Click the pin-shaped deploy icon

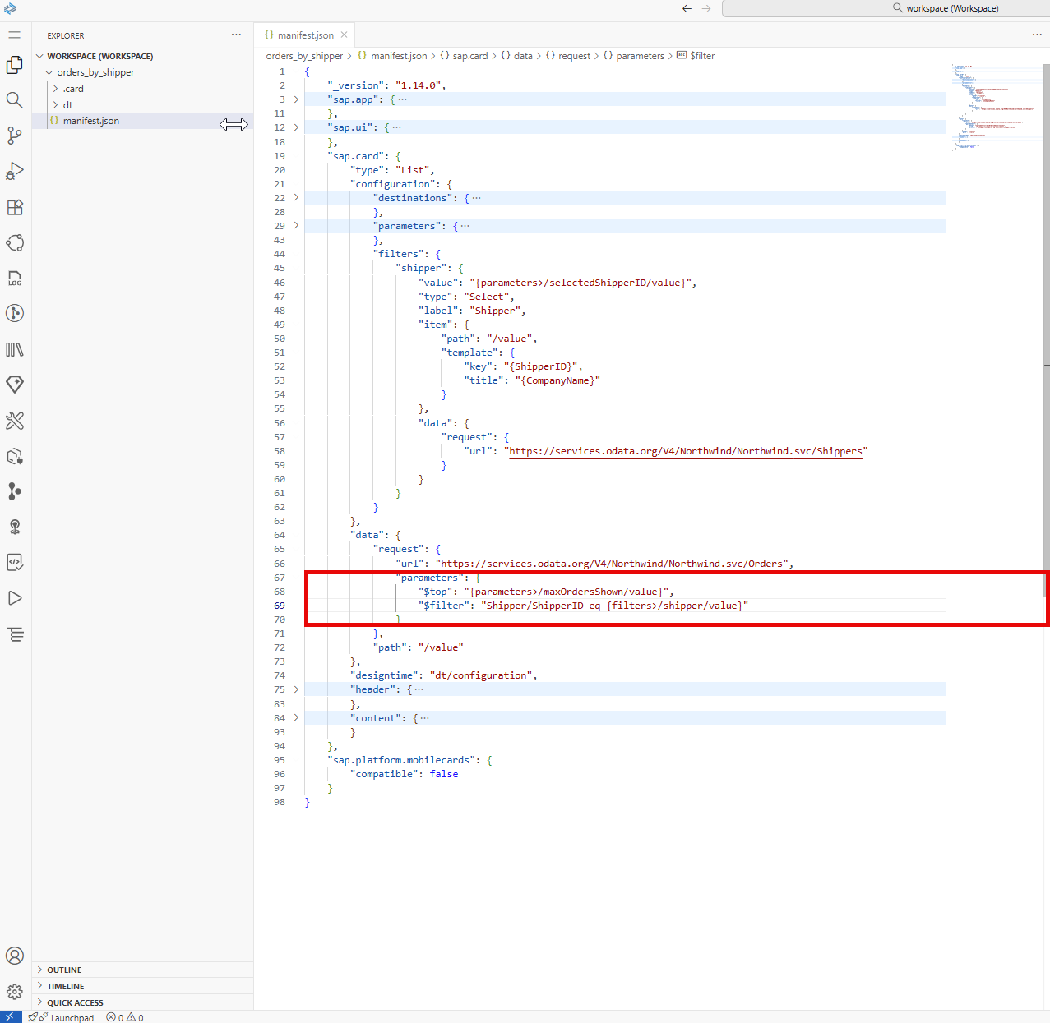[x=14, y=527]
